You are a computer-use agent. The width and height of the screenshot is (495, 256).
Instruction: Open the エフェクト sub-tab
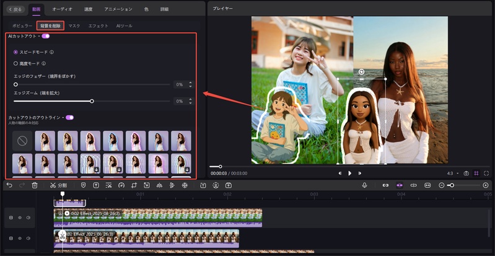pyautogui.click(x=98, y=26)
